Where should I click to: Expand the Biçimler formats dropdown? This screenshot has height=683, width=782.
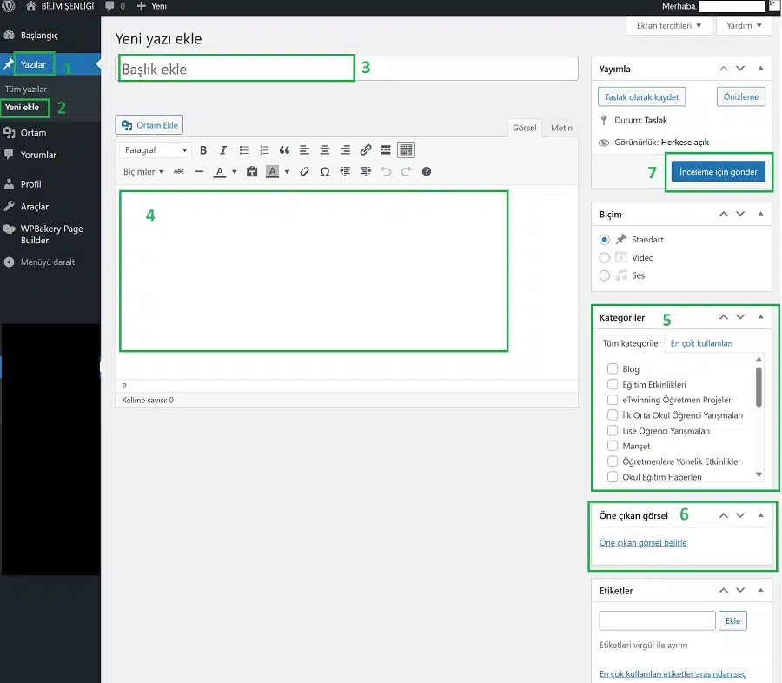[143, 172]
